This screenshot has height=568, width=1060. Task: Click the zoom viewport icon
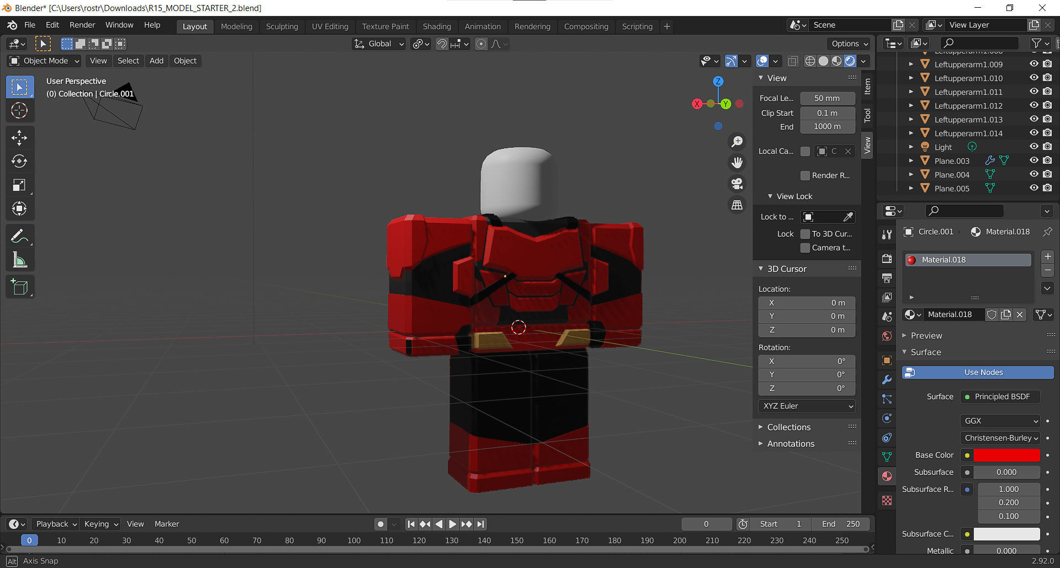[737, 142]
